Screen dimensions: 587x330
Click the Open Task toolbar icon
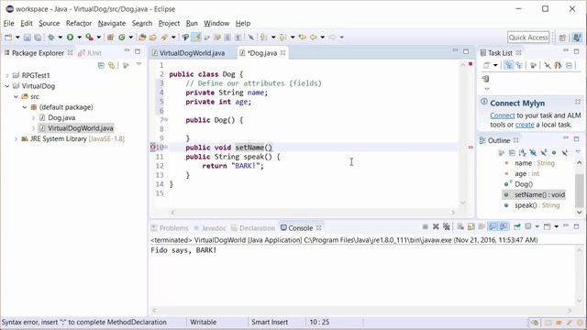click(x=153, y=37)
